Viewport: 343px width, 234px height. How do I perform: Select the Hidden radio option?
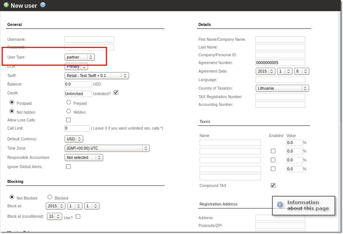click(69, 111)
